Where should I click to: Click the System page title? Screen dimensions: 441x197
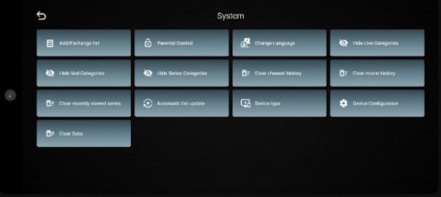(230, 16)
